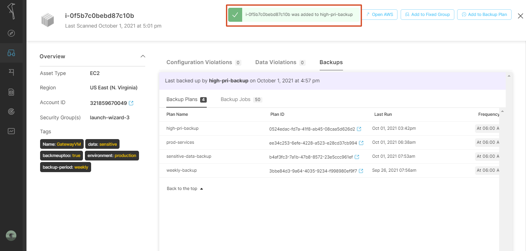Click the backup-period: weekly tag
This screenshot has height=251, width=526.
coord(65,167)
